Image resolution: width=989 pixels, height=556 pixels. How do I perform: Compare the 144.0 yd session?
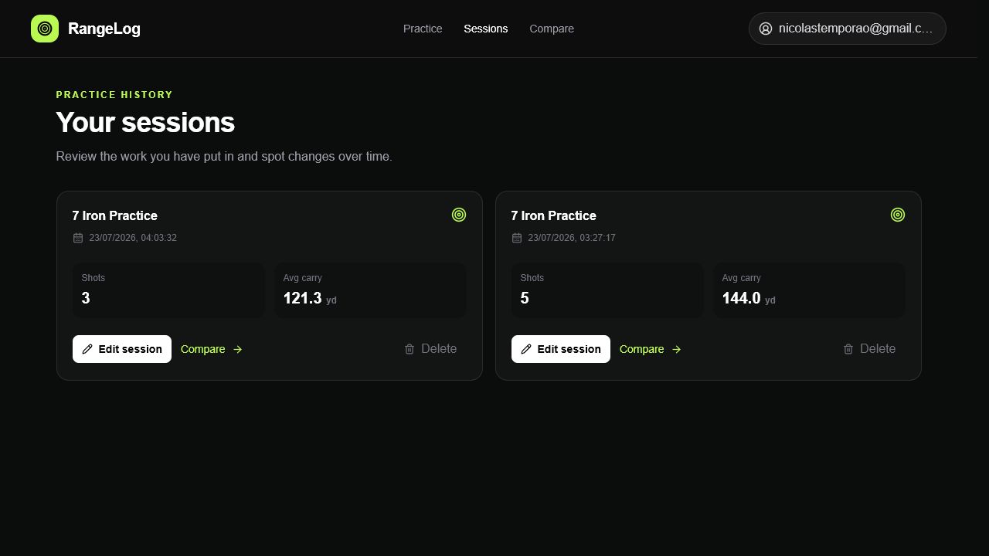[x=651, y=349]
